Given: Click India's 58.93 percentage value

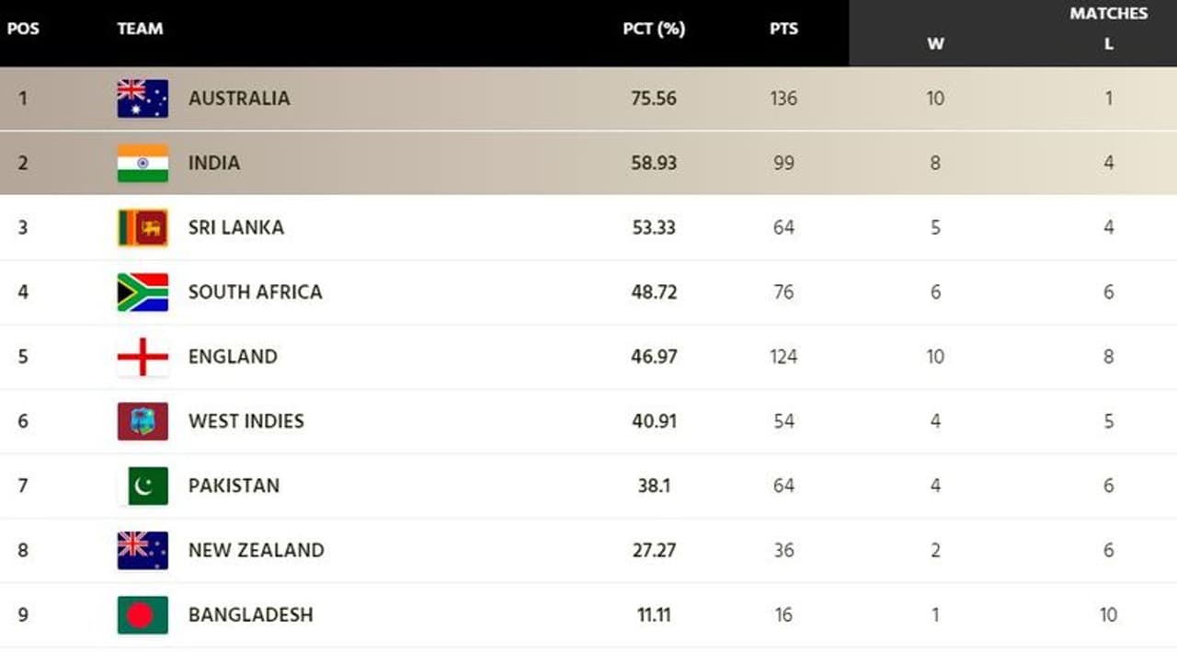Looking at the screenshot, I should coord(654,163).
